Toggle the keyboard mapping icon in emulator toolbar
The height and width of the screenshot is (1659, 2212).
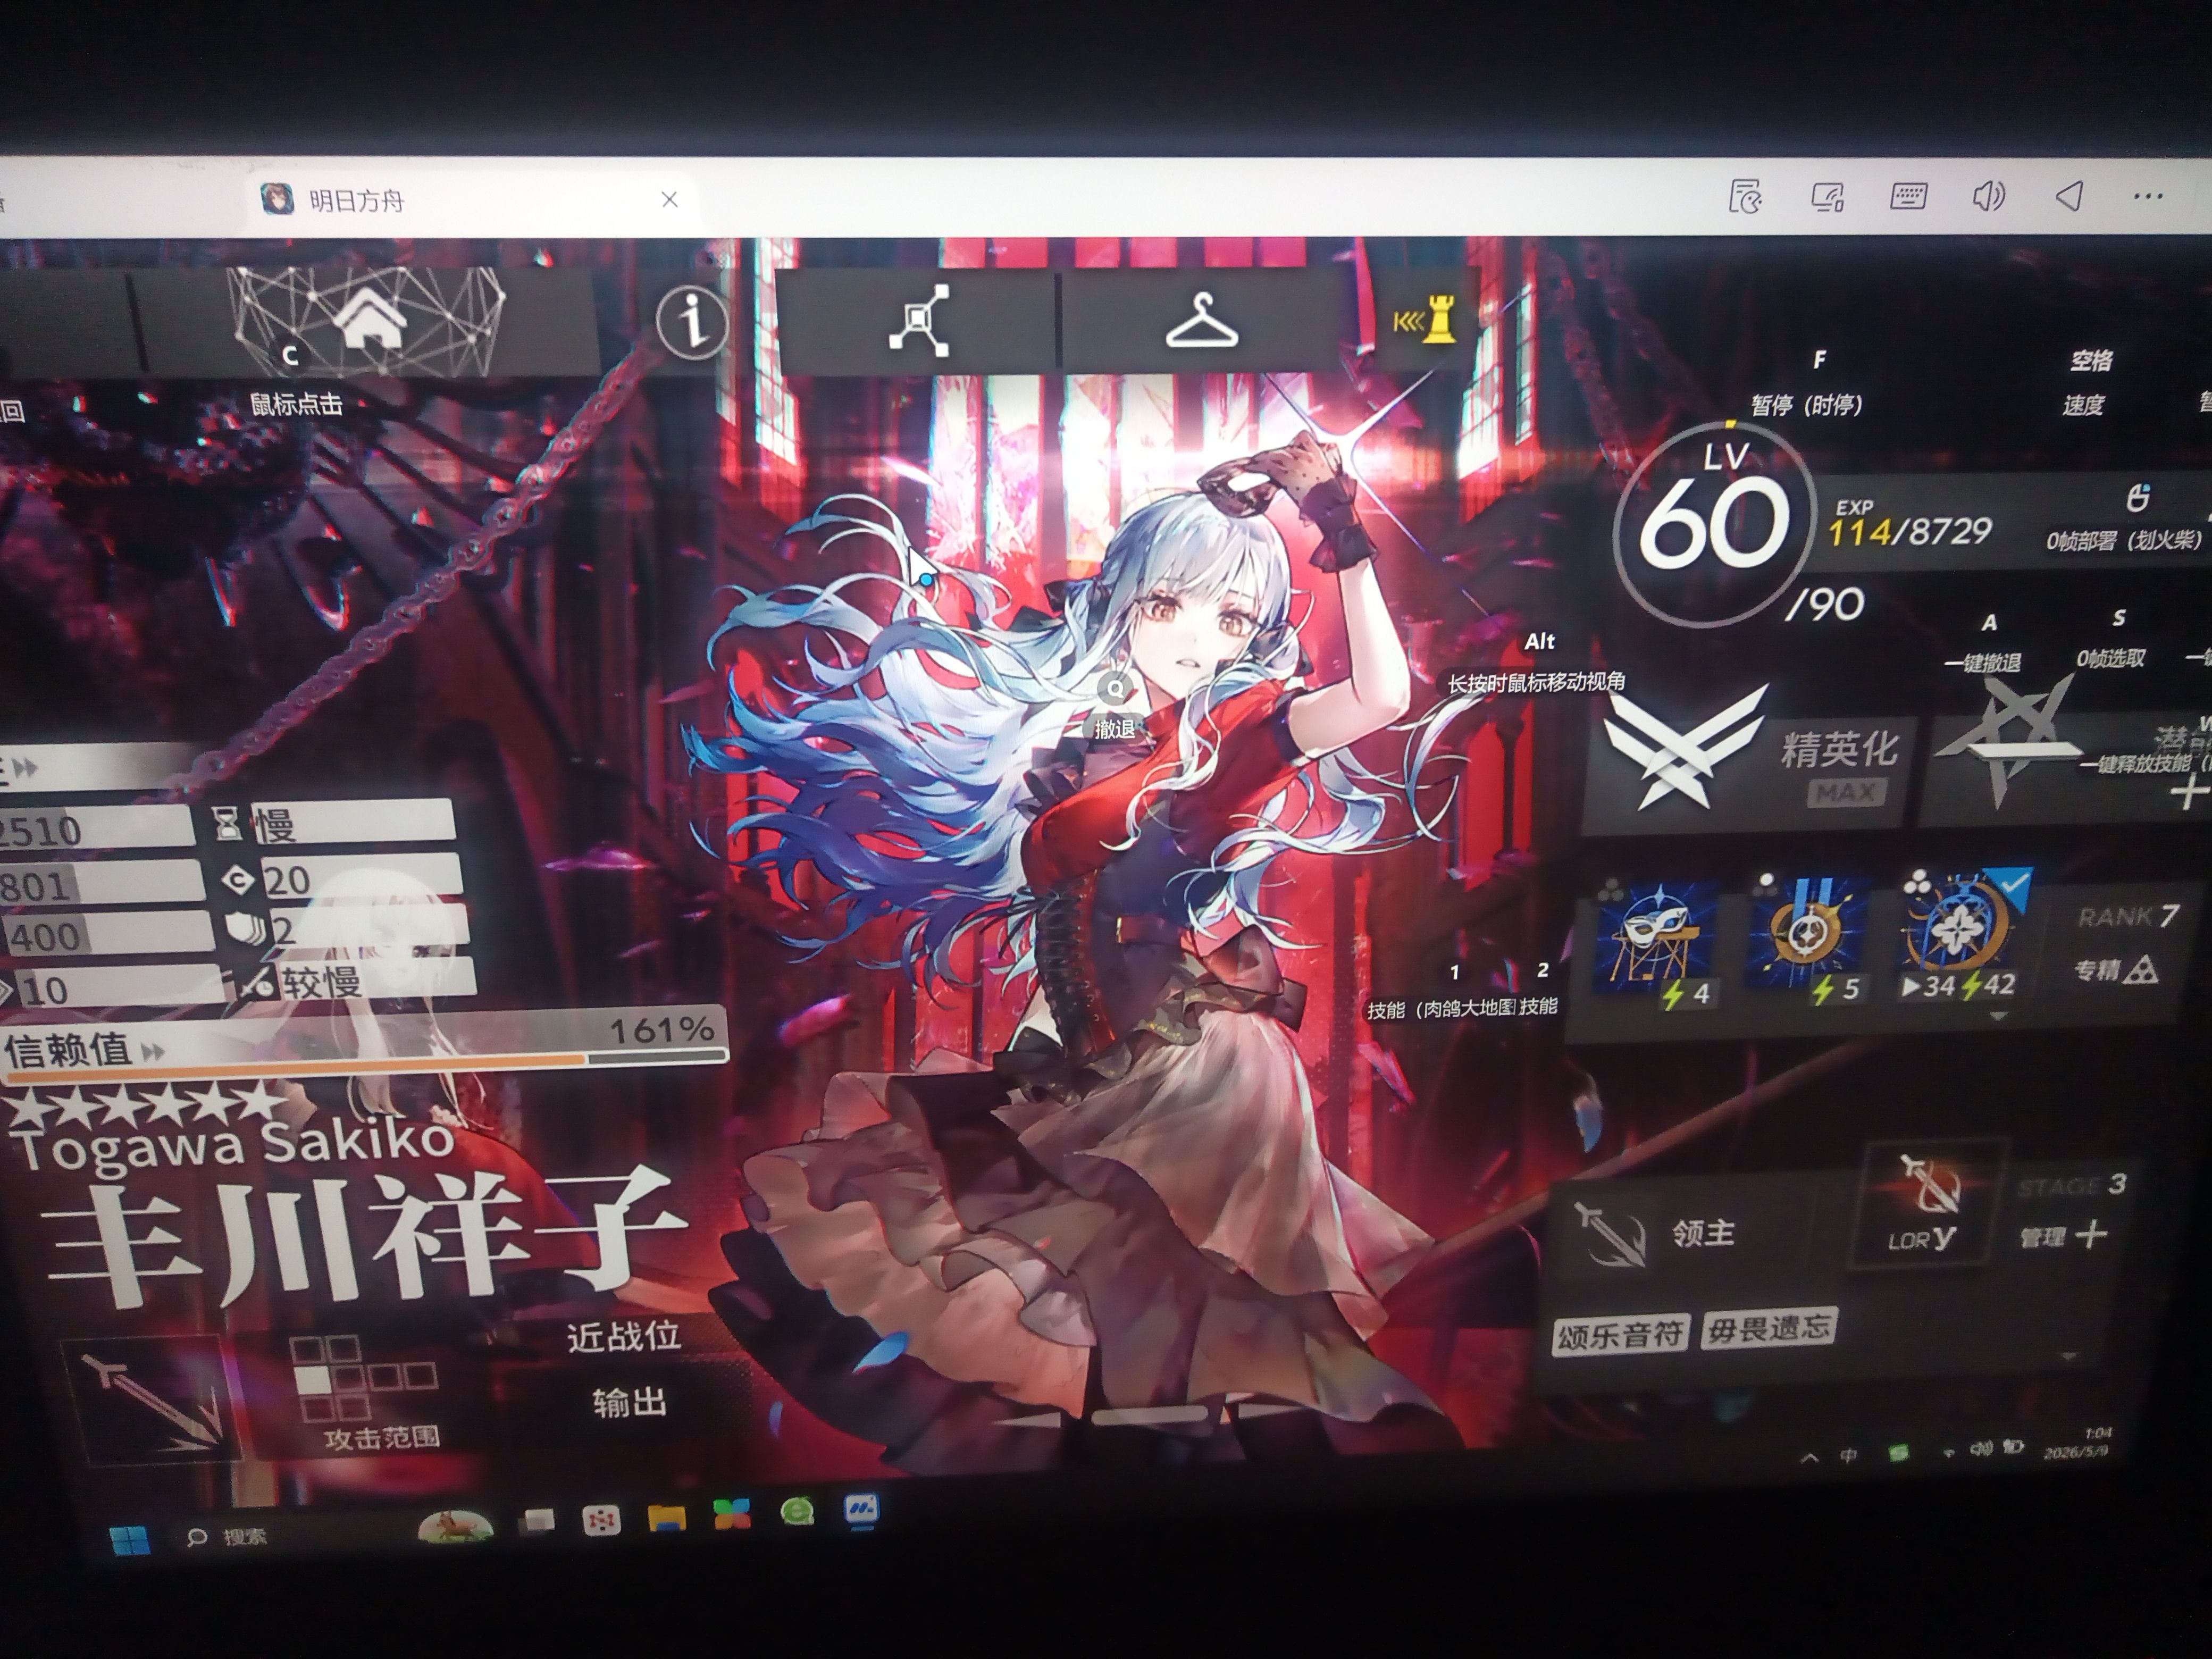pos(1908,196)
